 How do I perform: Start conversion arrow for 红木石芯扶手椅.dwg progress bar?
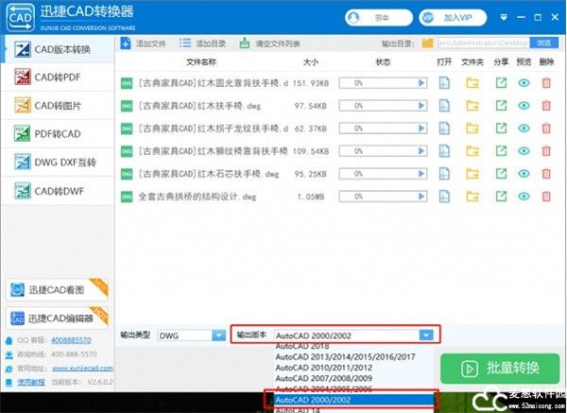coord(421,174)
